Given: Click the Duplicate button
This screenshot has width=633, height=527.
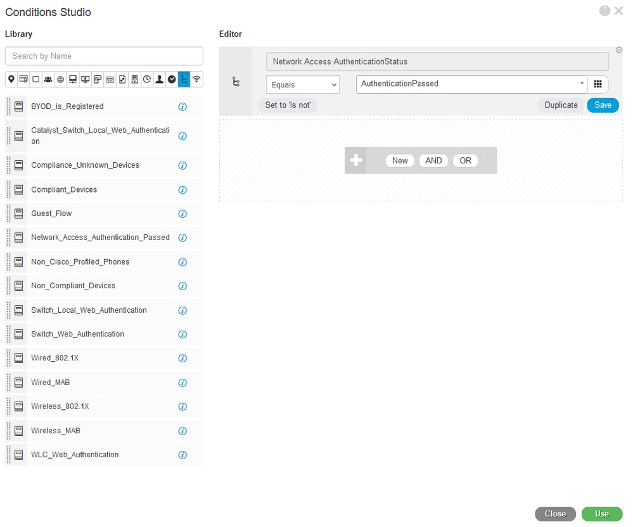Looking at the screenshot, I should [x=561, y=105].
